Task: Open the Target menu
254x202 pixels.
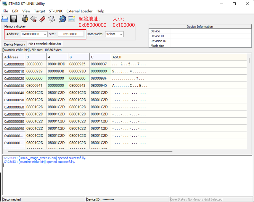Action: point(39,11)
